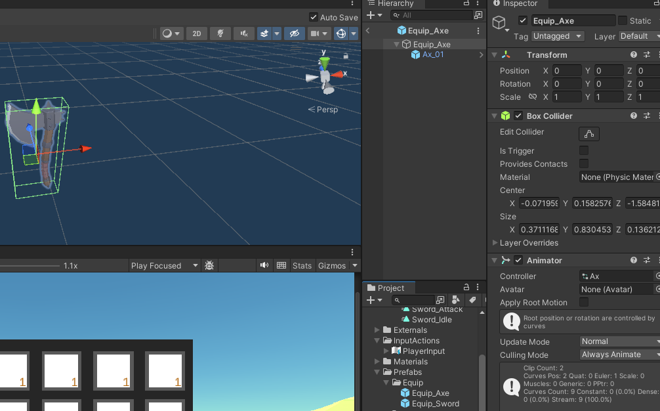Open Hierarchy create plus menu
The image size is (660, 411).
(x=374, y=15)
